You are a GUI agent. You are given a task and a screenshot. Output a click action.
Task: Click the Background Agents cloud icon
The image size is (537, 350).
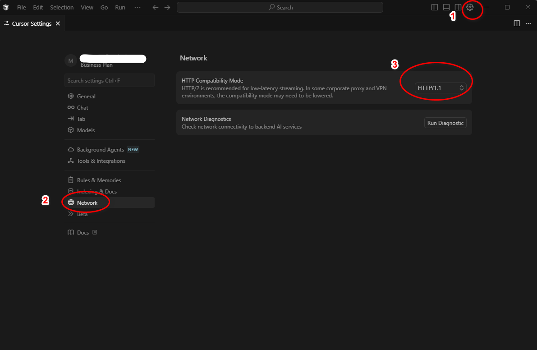(71, 149)
